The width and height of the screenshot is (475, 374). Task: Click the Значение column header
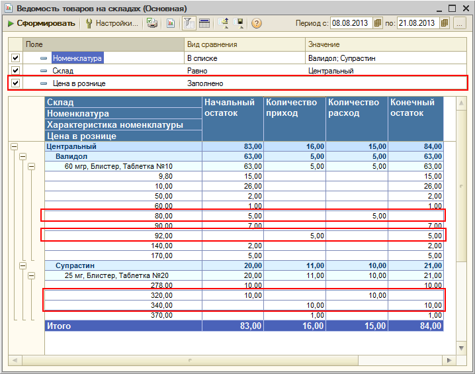pyautogui.click(x=324, y=44)
